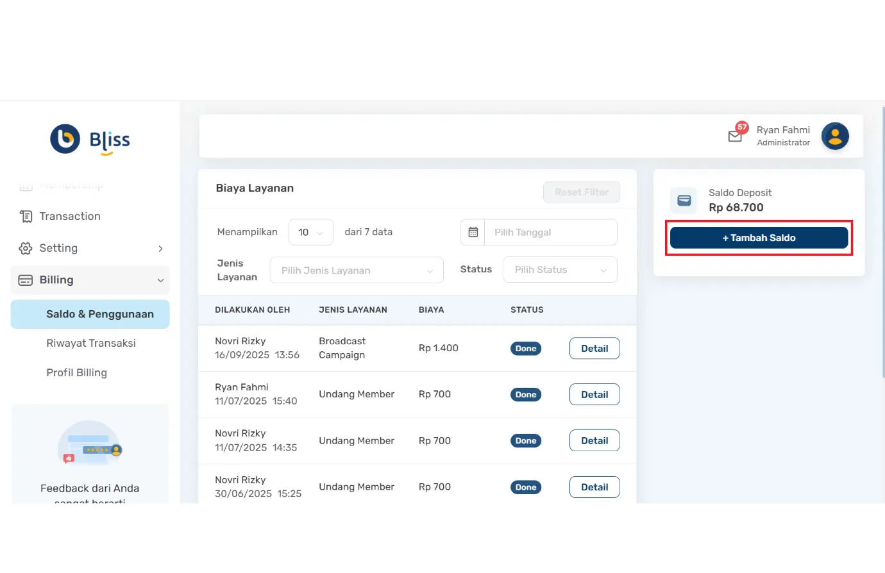
Task: Open Profil Billing menu item
Action: (x=77, y=373)
